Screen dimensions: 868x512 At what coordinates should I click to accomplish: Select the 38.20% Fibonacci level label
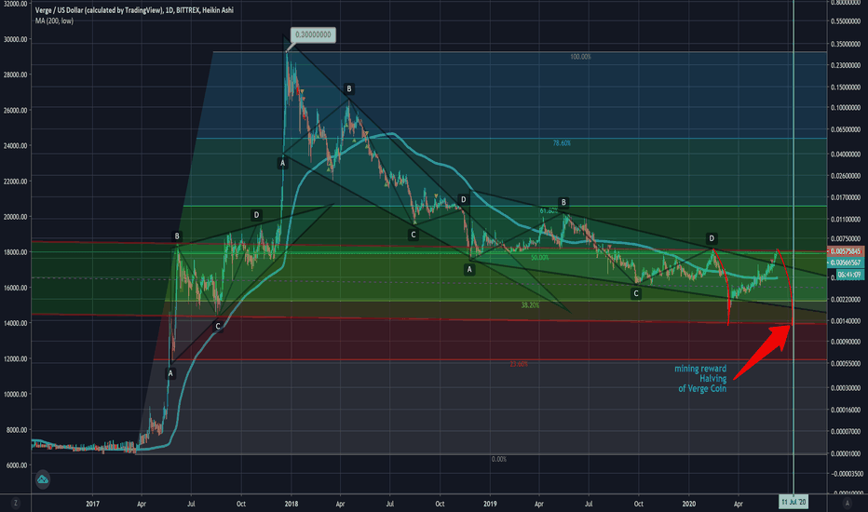coord(530,305)
